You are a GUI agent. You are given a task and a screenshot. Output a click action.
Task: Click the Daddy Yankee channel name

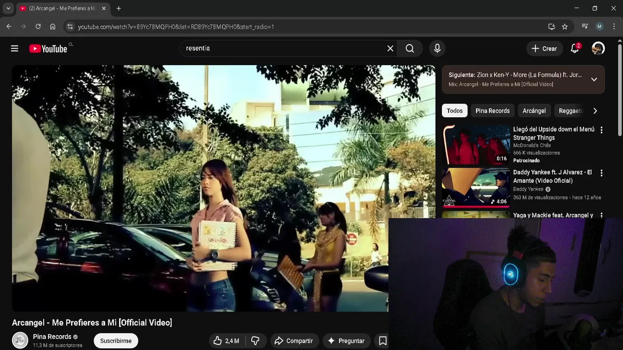[x=528, y=189]
